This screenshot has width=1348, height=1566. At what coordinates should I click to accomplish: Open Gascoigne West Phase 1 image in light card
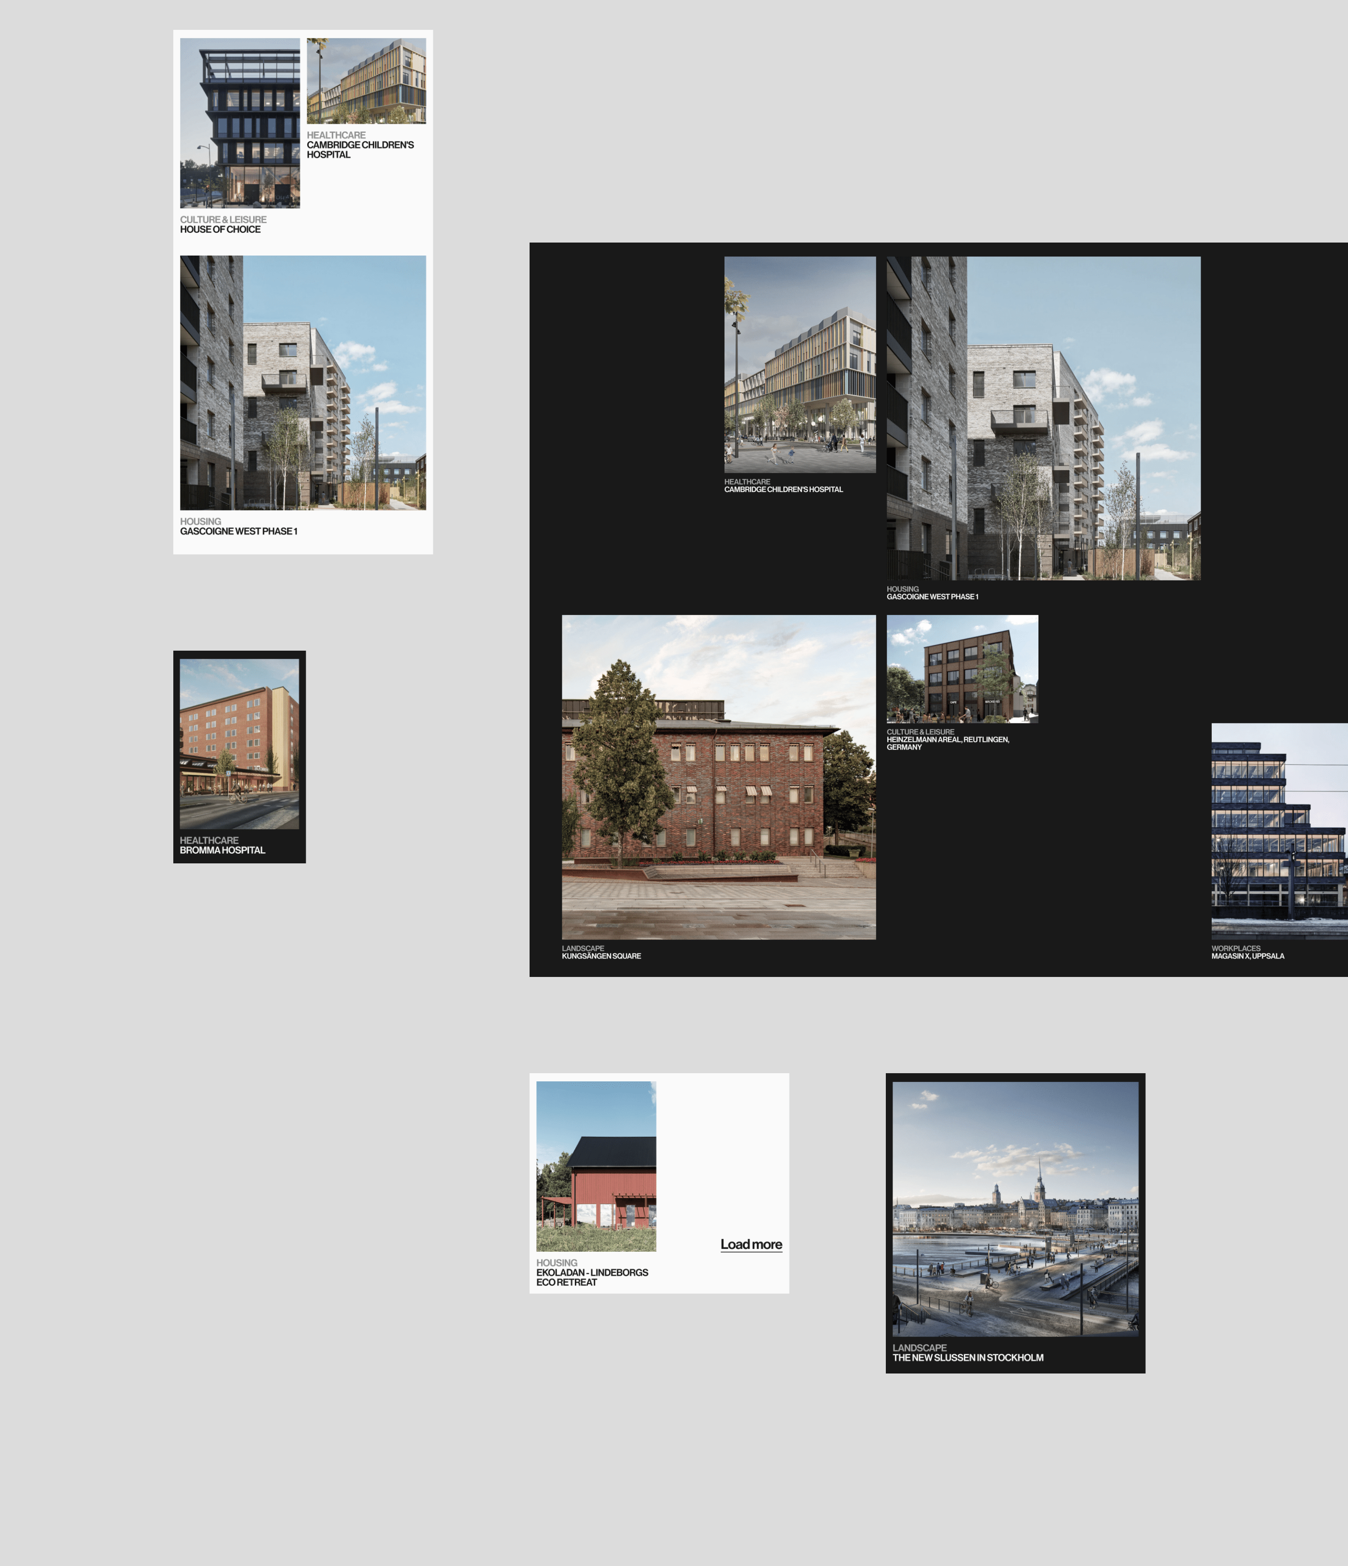(x=302, y=383)
